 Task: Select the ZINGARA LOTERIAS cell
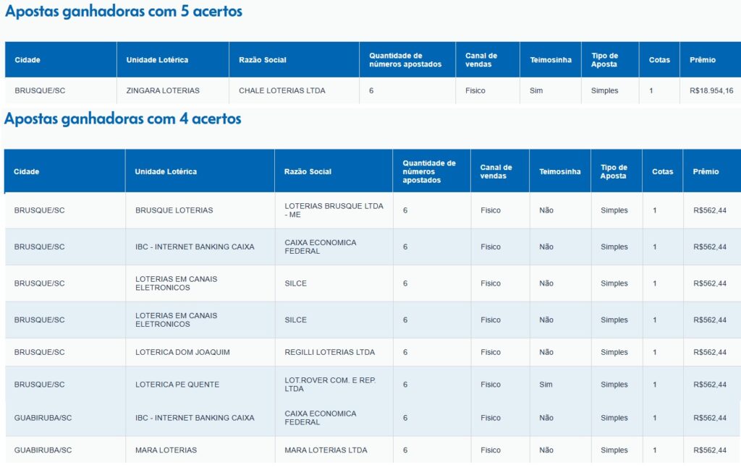pyautogui.click(x=163, y=90)
